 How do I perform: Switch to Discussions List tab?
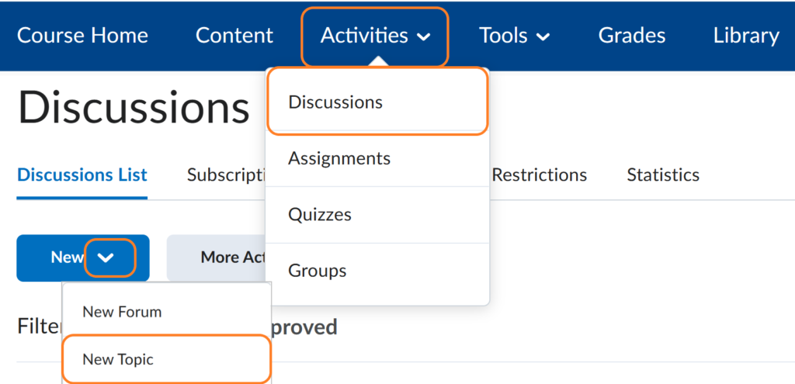click(x=82, y=175)
